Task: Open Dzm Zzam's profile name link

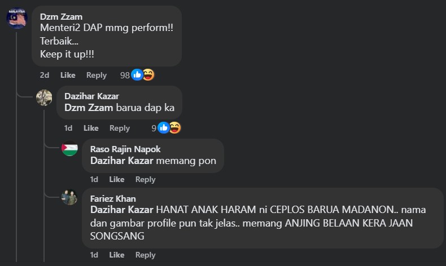Action: pos(61,16)
